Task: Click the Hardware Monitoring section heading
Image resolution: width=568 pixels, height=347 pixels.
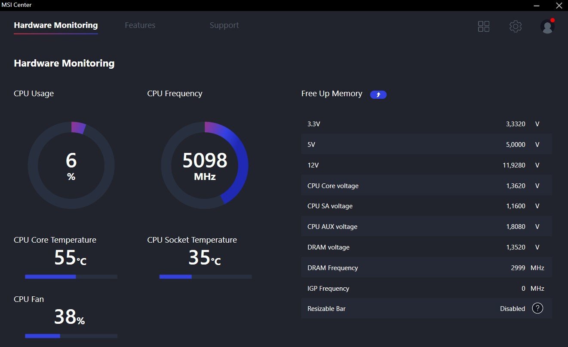Action: click(x=64, y=64)
